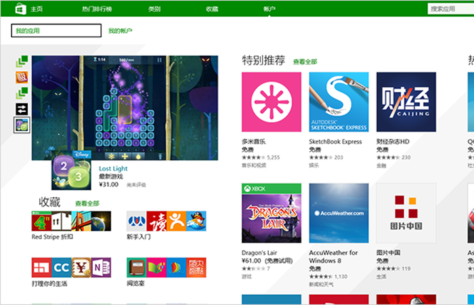Select 收藏 in the green navigation bar

coord(212,9)
